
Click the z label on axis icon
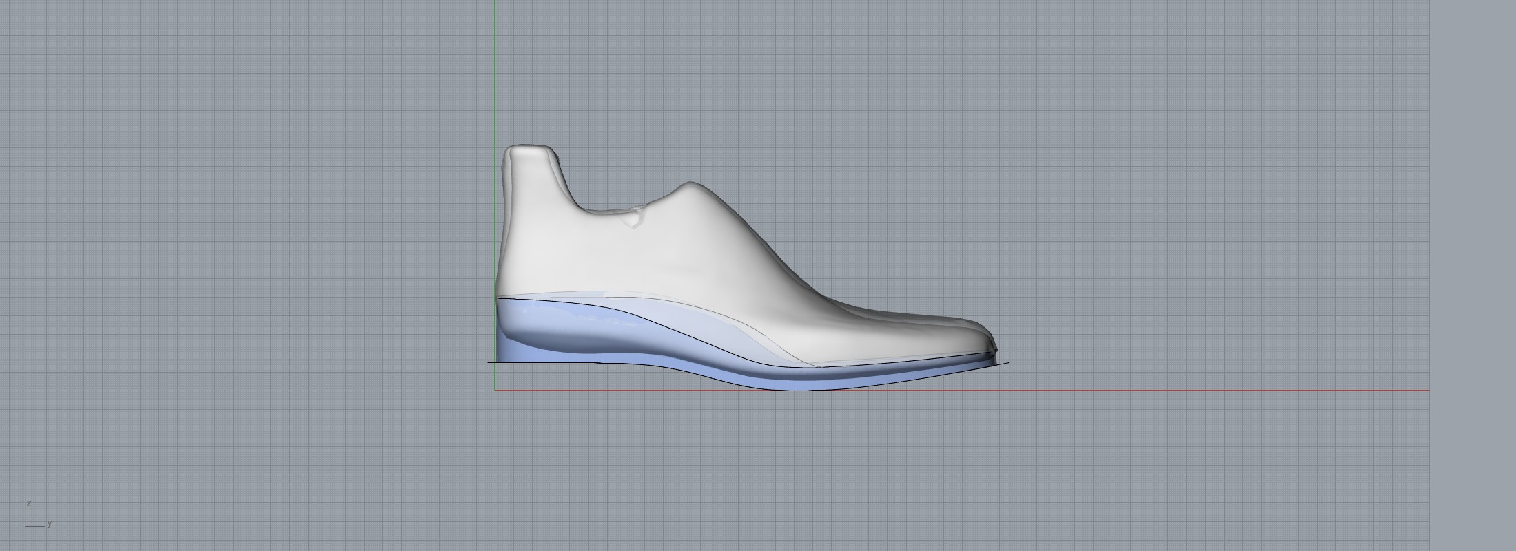pos(29,503)
